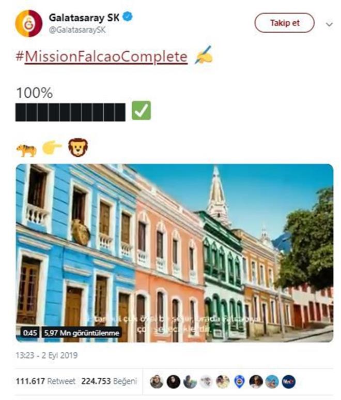341x400 pixels.
Task: Open the 13:23 - 2 Eyl 2019 timestamp
Action: point(47,355)
